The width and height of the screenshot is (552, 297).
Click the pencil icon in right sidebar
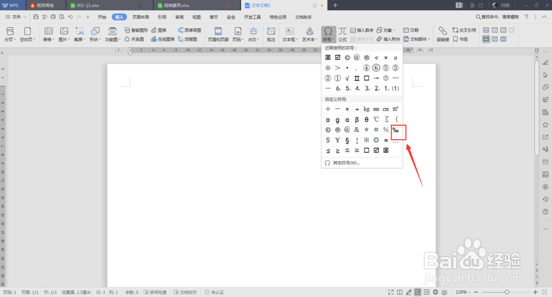point(545,62)
